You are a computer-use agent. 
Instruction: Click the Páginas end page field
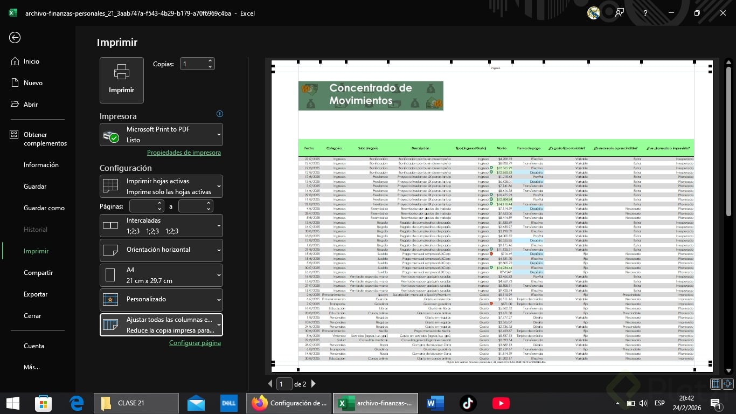click(192, 206)
